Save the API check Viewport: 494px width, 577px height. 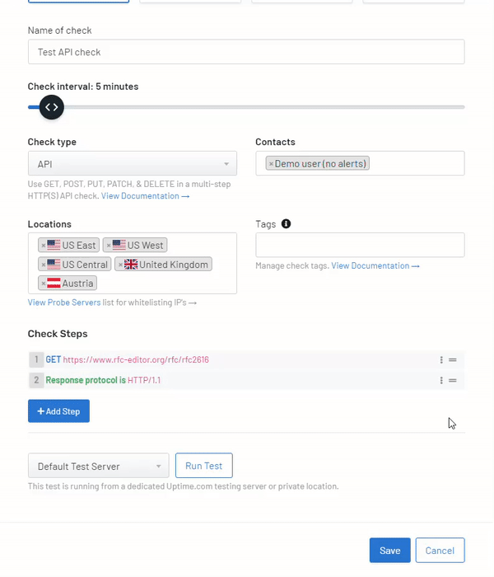390,550
